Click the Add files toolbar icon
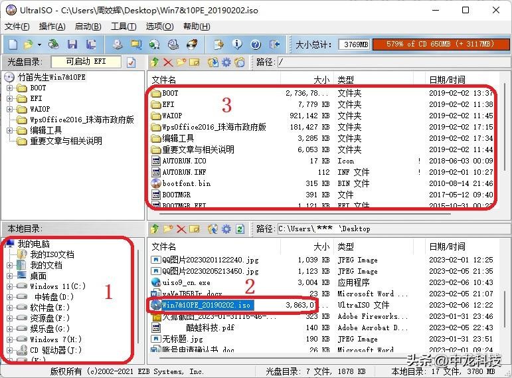Image resolution: width=512 pixels, height=378 pixels. click(x=218, y=44)
